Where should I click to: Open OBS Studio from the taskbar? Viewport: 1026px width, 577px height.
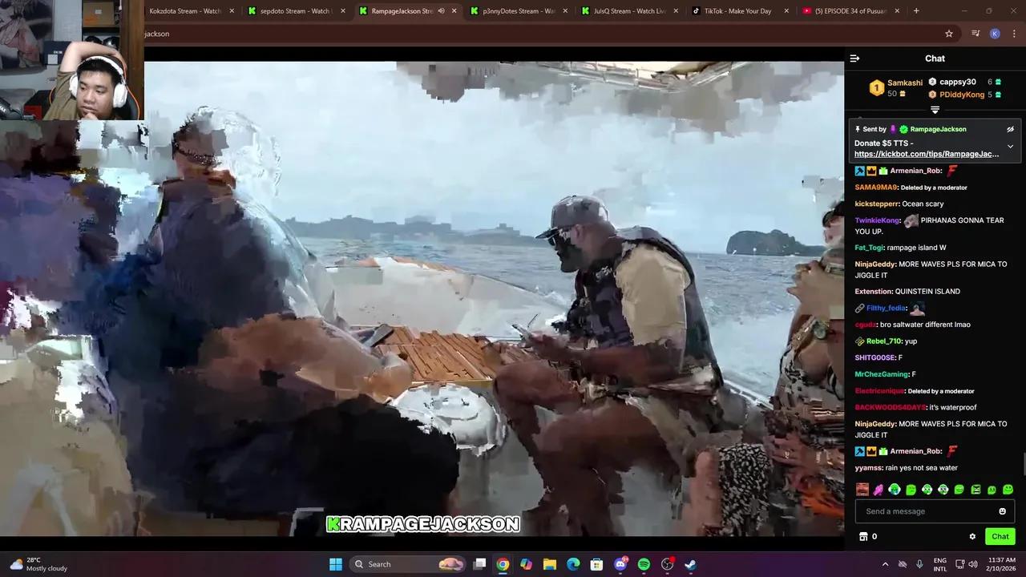[x=668, y=564]
